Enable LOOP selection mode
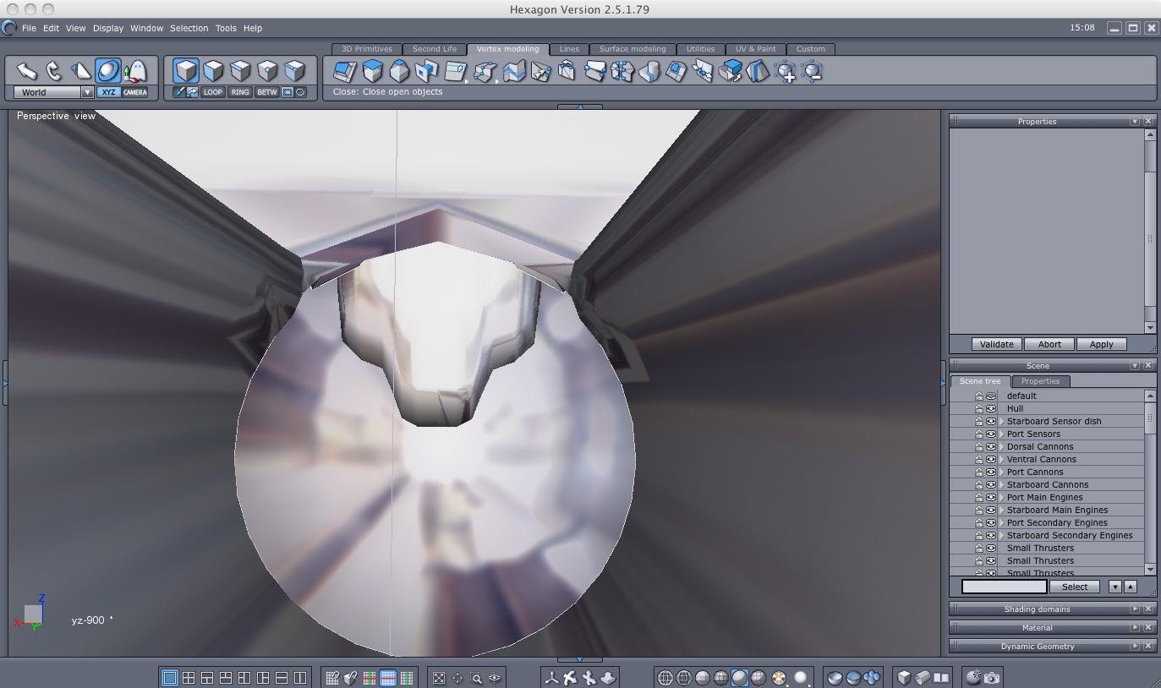This screenshot has height=688, width=1161. [213, 92]
